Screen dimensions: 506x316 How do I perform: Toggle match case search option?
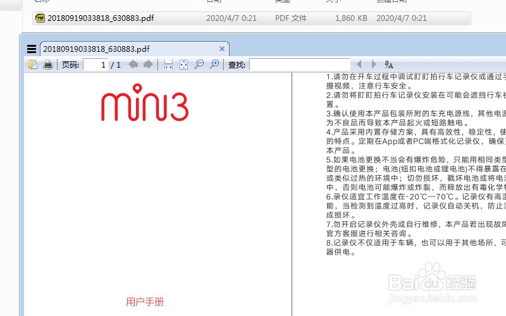389,64
